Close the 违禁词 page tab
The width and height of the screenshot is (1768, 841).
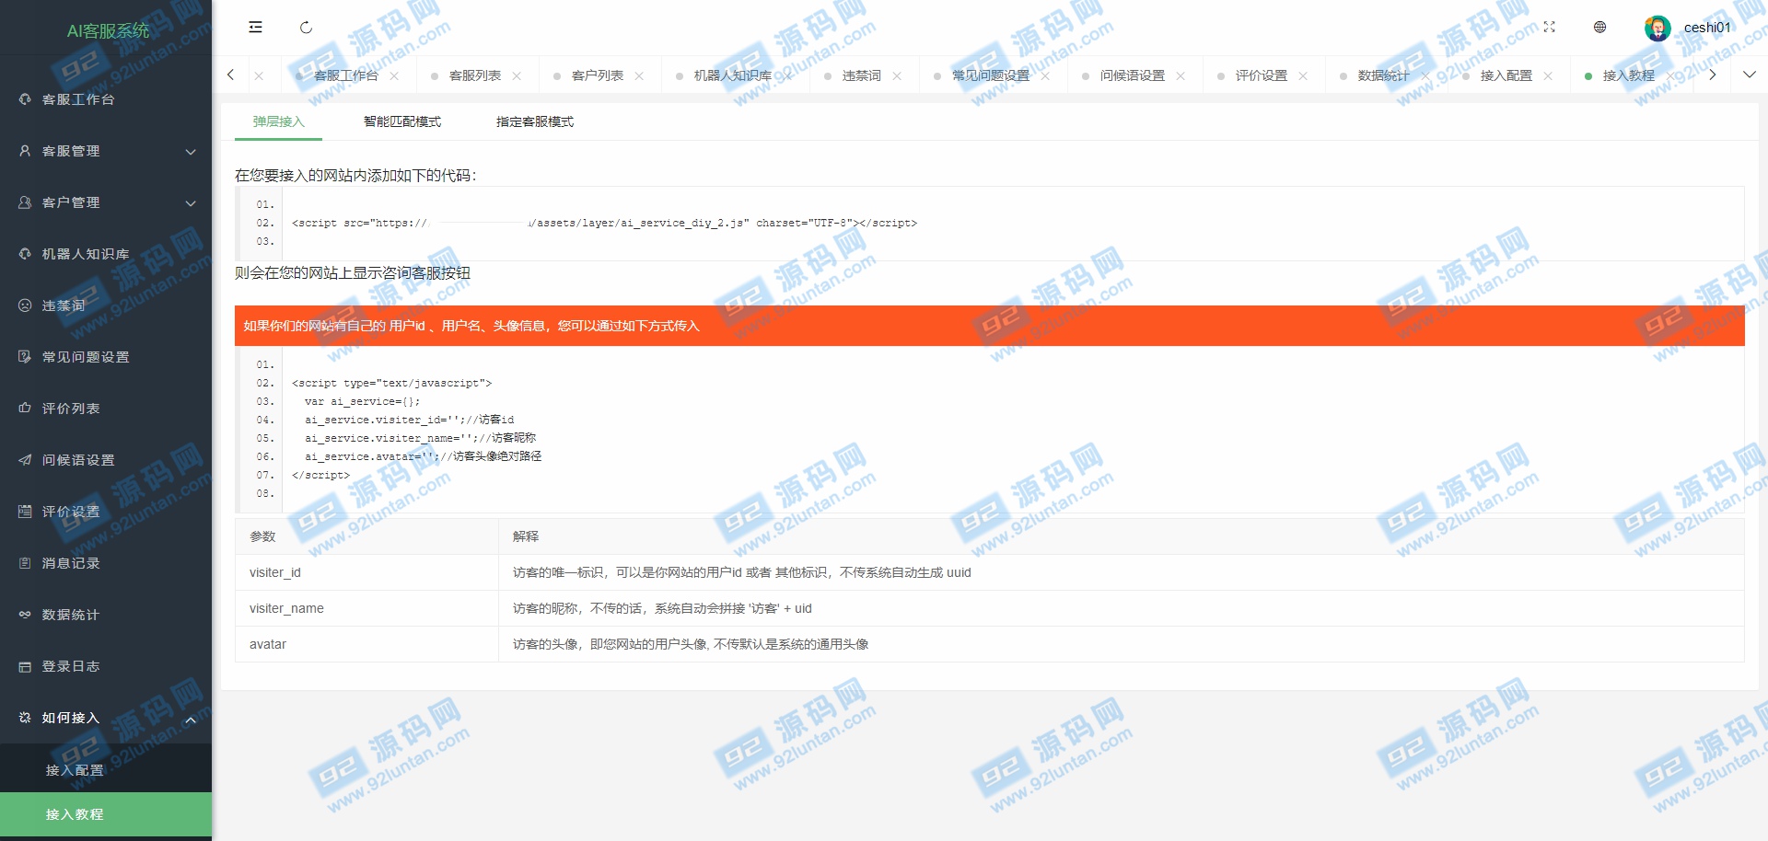pos(897,75)
